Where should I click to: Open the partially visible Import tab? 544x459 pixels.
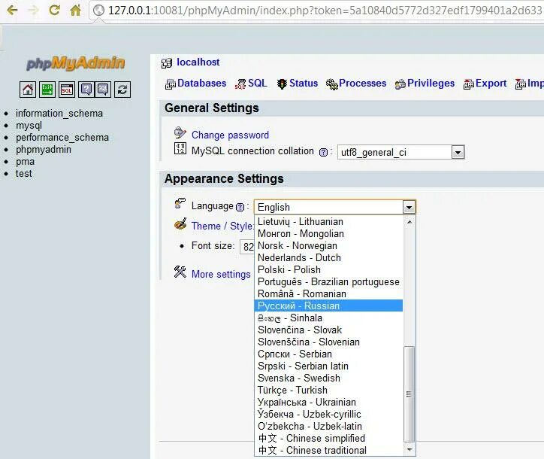530,84
